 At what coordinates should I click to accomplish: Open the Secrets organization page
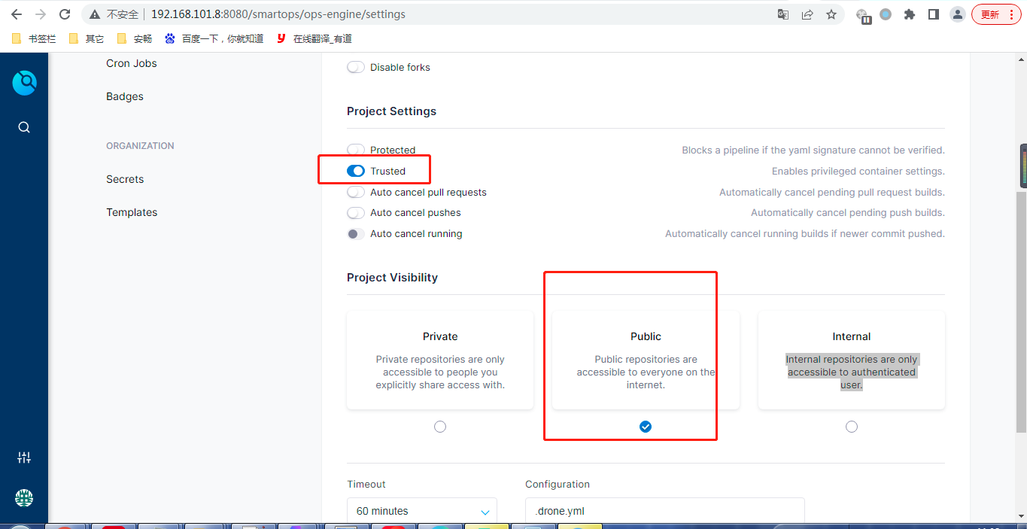[x=125, y=179]
